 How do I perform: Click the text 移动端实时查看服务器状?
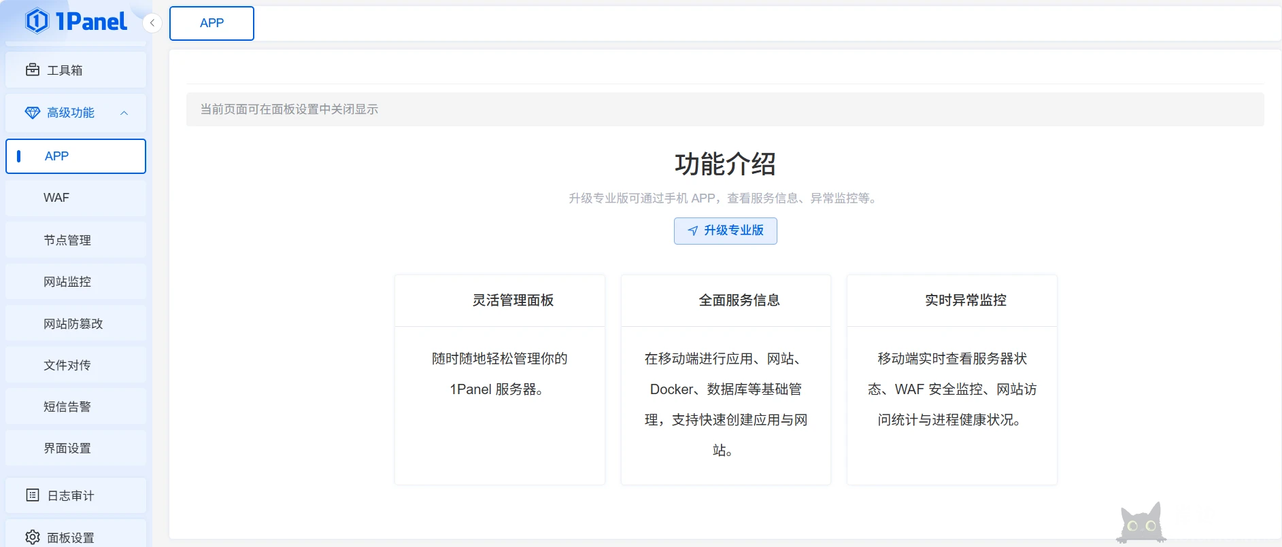[x=952, y=359]
